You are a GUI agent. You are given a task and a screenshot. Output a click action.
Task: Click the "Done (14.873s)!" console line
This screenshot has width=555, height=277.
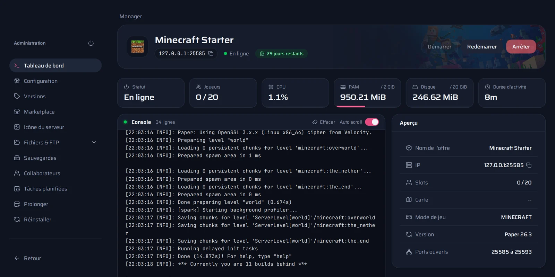click(x=208, y=257)
